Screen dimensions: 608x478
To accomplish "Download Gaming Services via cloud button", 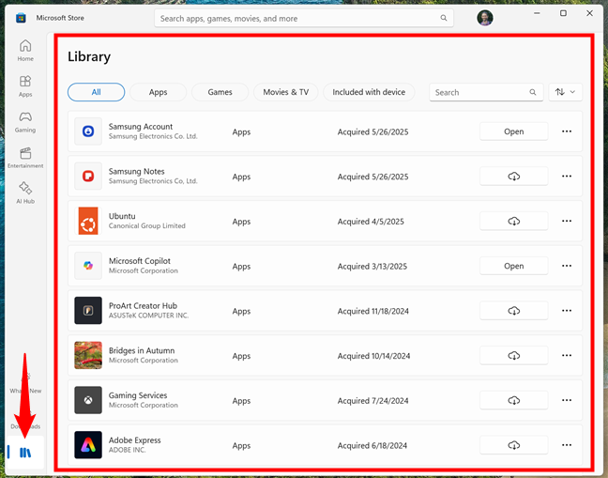I will [x=514, y=400].
